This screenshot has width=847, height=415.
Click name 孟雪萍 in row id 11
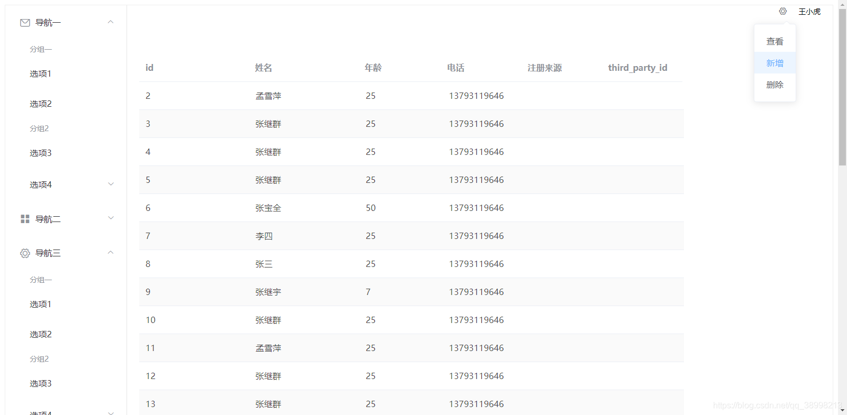pyautogui.click(x=268, y=348)
